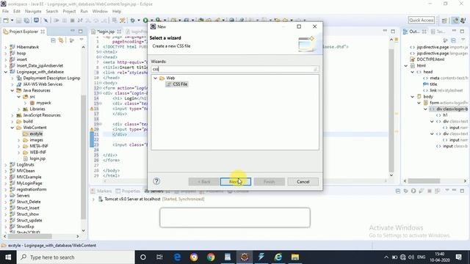Open the notification center on the taskbar
470x264 pixels.
point(458,257)
